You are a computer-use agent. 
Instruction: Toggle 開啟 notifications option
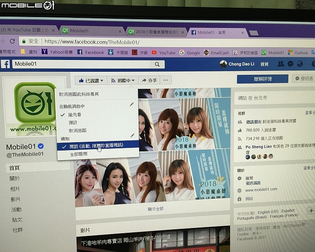(x=98, y=146)
